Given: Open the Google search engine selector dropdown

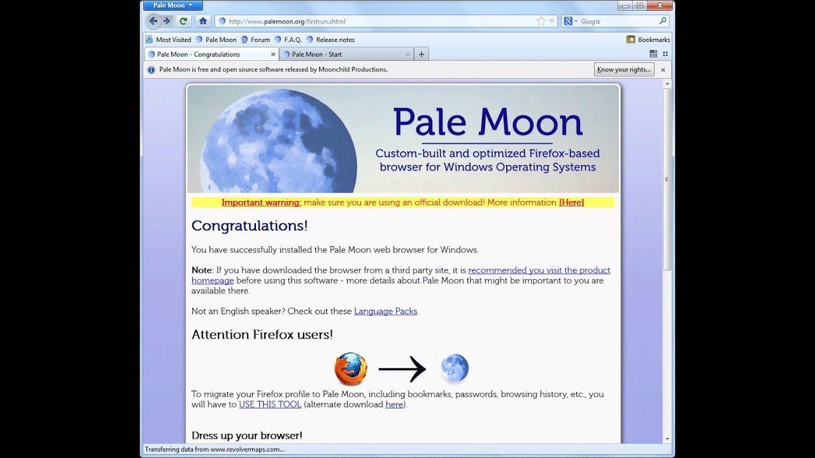Looking at the screenshot, I should coord(570,21).
